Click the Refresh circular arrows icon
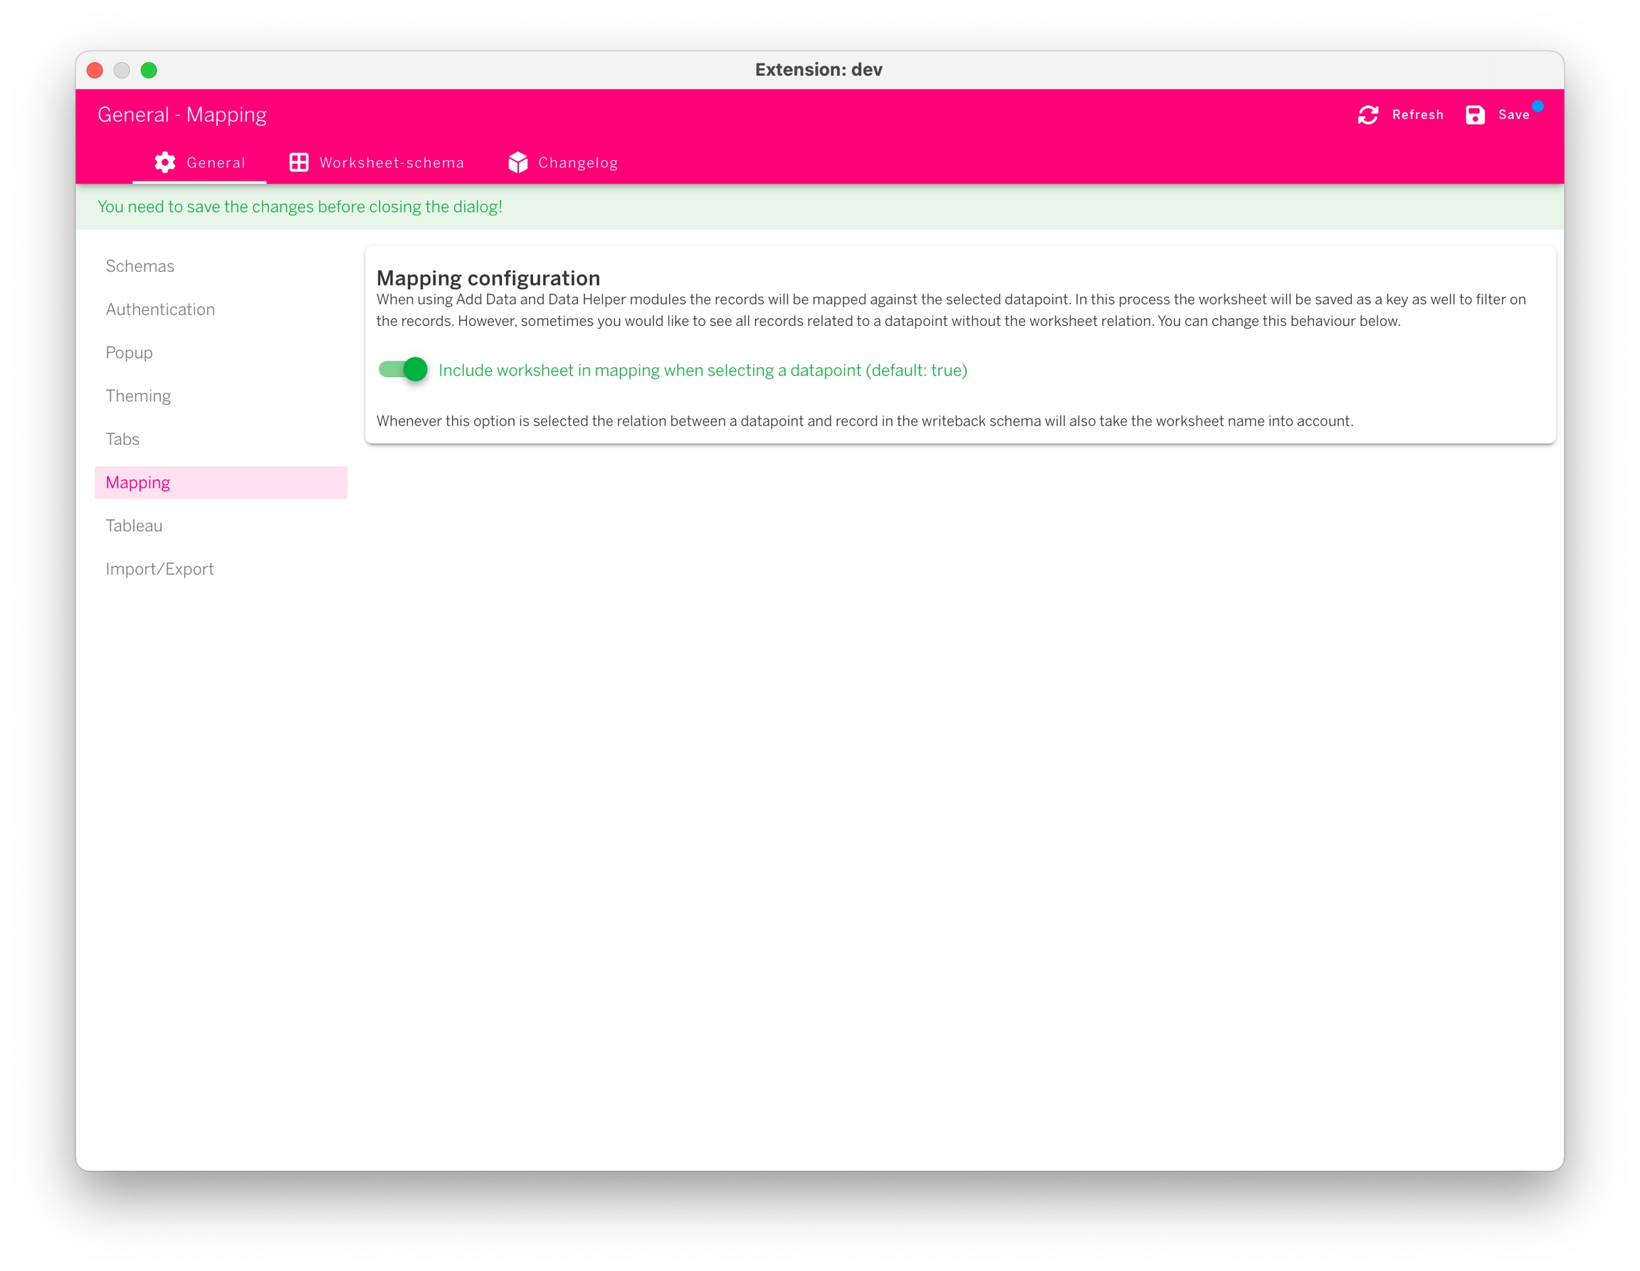Viewport: 1640px width, 1271px height. click(1367, 115)
